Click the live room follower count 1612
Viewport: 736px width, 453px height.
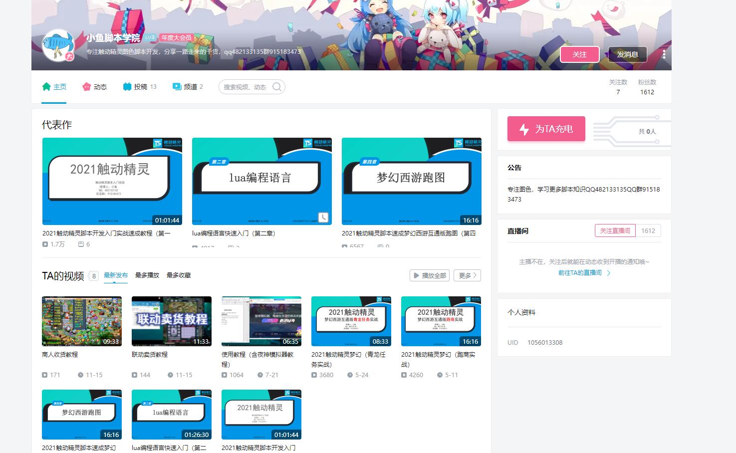[648, 231]
